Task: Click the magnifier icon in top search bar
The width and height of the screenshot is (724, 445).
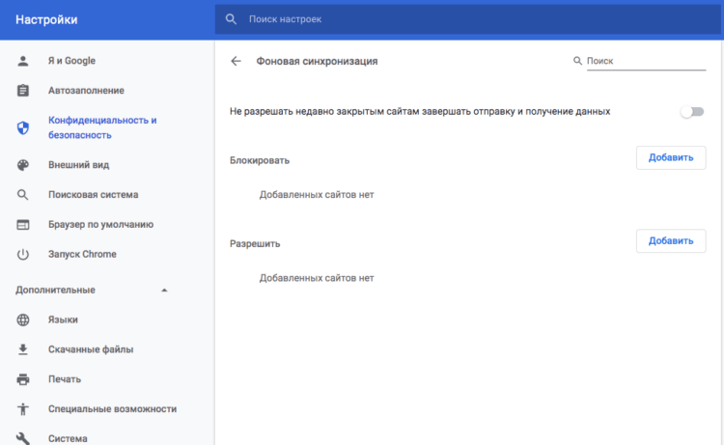Action: tap(231, 19)
